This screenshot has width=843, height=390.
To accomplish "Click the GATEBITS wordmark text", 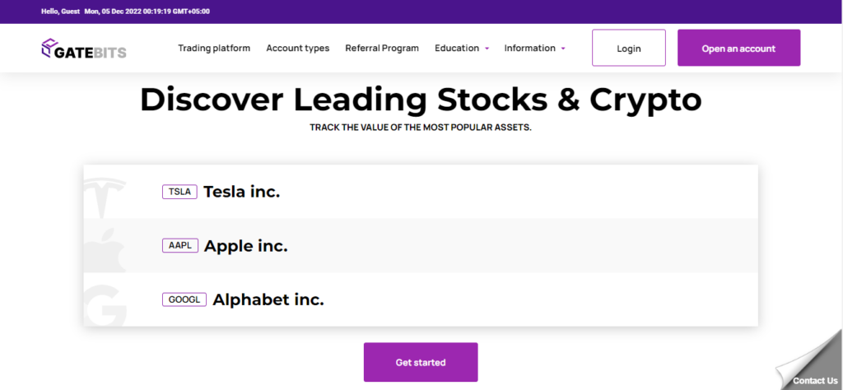I will (91, 53).
